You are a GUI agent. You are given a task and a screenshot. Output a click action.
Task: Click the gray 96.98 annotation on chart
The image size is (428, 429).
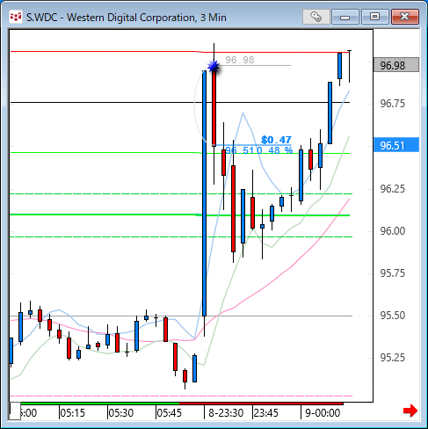[x=240, y=60]
